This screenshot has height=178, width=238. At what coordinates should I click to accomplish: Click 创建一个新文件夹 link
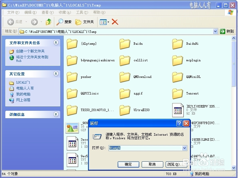point(30,51)
